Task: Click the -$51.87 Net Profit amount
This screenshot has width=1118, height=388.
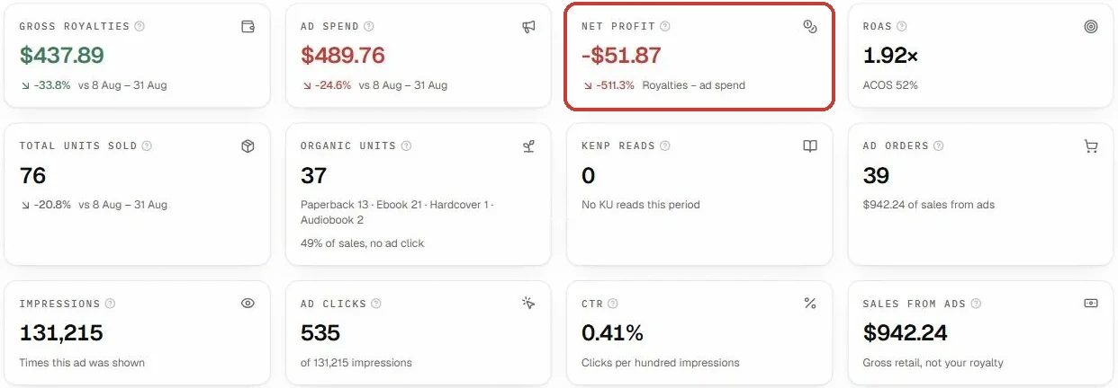Action: (x=621, y=56)
